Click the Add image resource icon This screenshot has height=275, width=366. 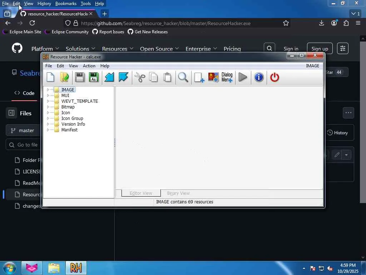pos(213,77)
